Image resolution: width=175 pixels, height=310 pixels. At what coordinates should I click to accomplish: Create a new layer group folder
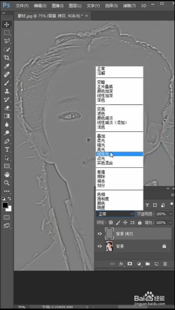point(148,264)
